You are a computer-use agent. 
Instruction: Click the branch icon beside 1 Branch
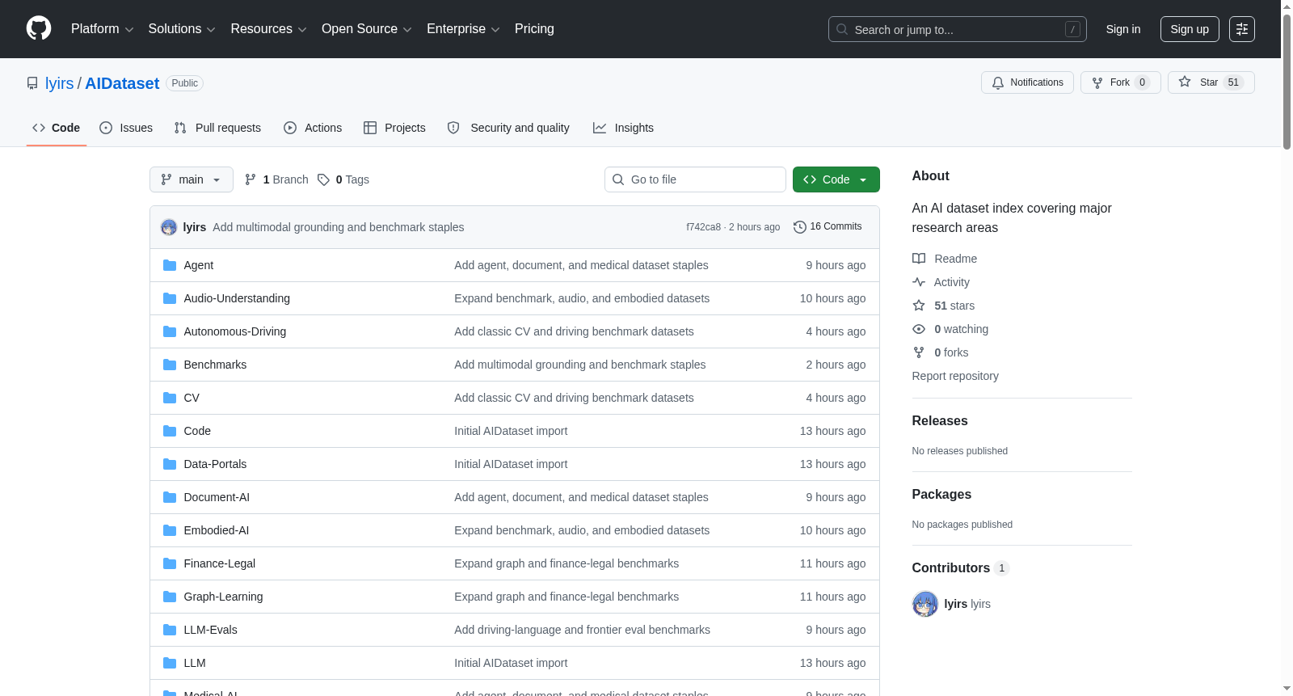tap(251, 179)
